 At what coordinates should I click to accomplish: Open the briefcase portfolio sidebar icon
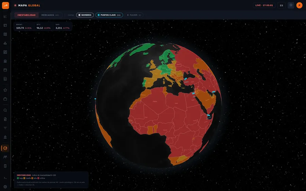pos(5,99)
